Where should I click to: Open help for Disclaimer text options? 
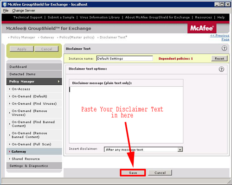tap(221, 69)
